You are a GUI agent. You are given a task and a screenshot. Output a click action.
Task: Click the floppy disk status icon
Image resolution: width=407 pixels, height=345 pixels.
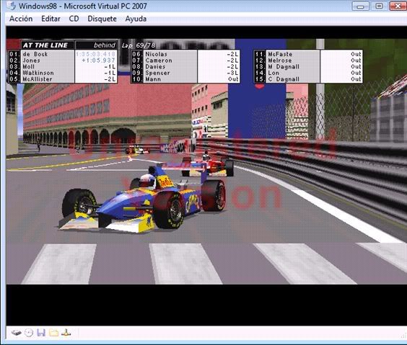coord(41,333)
